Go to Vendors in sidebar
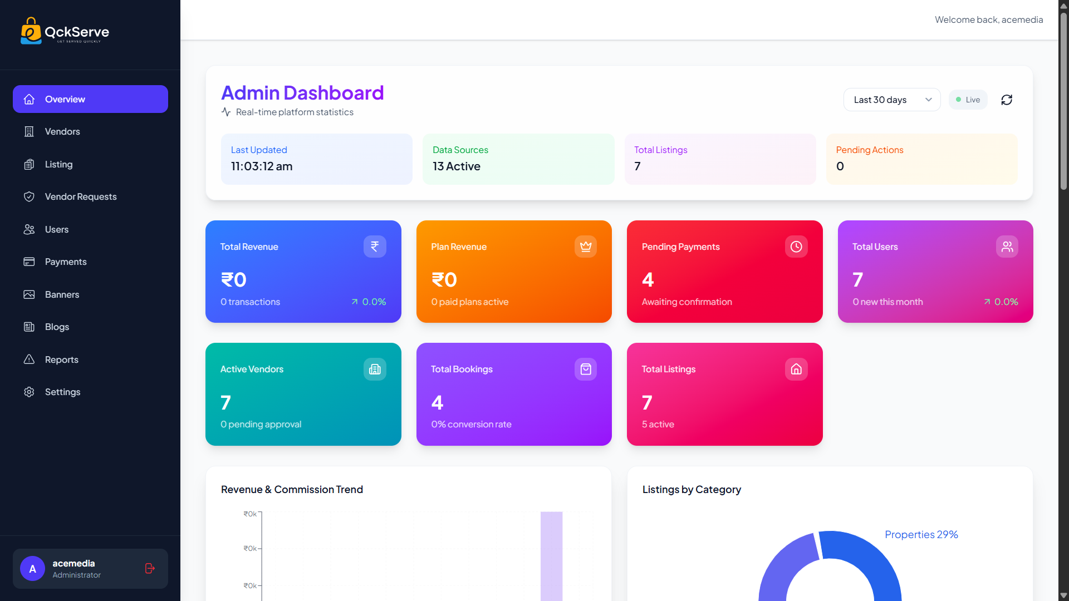This screenshot has height=601, width=1069. 90,131
